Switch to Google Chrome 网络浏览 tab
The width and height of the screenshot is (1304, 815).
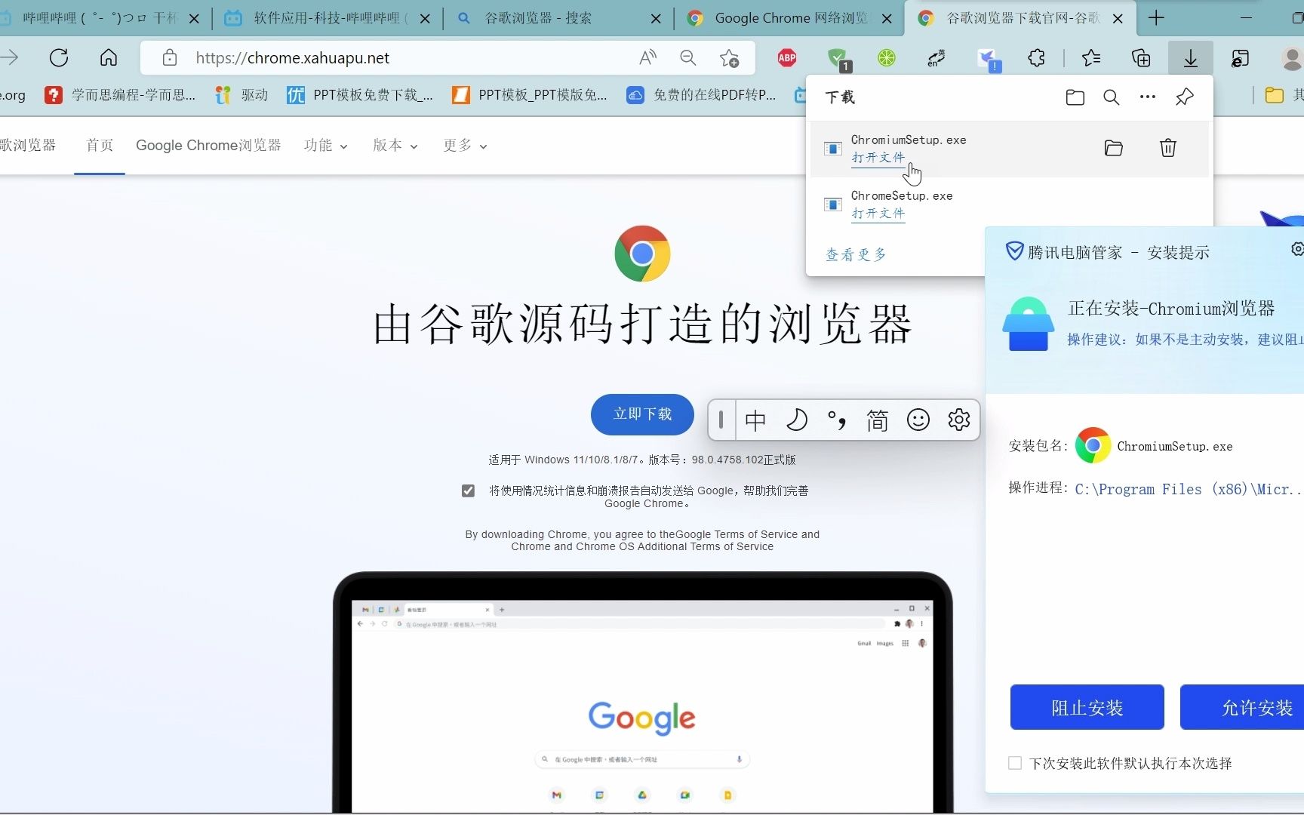click(x=790, y=18)
